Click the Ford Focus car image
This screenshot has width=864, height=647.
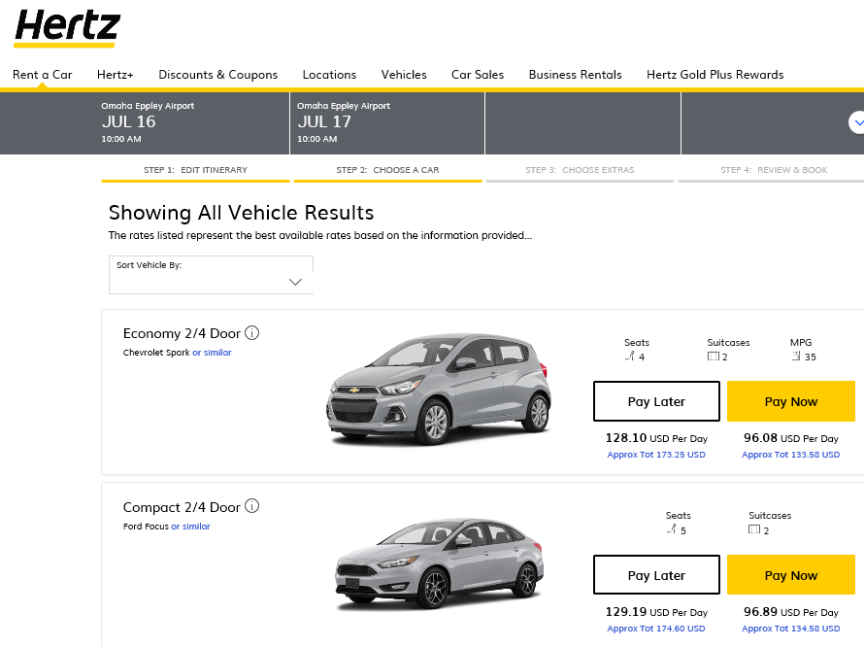pyautogui.click(x=440, y=563)
